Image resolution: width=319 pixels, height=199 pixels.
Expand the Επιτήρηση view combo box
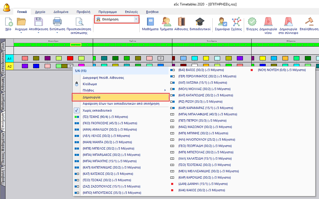click(136, 20)
